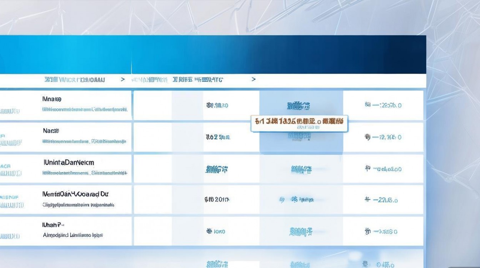
Task: Click the topmost row title "Mnaie"
Action: click(x=52, y=99)
